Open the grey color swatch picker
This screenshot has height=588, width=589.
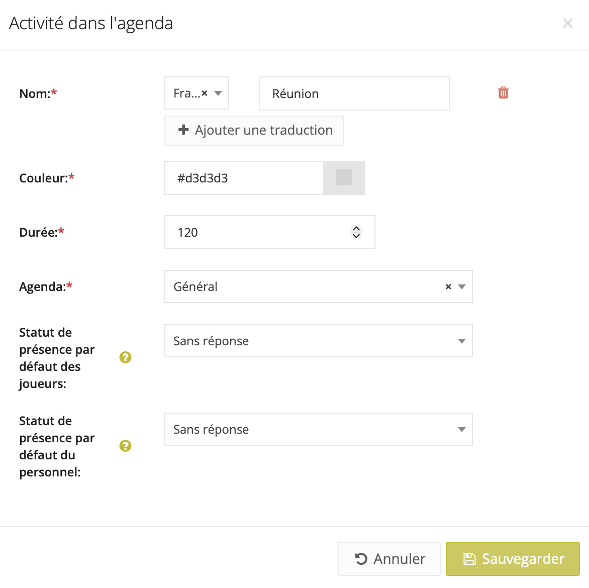[344, 178]
